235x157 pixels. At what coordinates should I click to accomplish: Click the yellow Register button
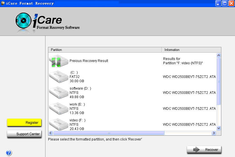click(x=24, y=123)
